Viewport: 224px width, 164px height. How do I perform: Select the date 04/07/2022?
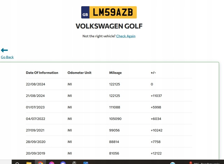35,119
